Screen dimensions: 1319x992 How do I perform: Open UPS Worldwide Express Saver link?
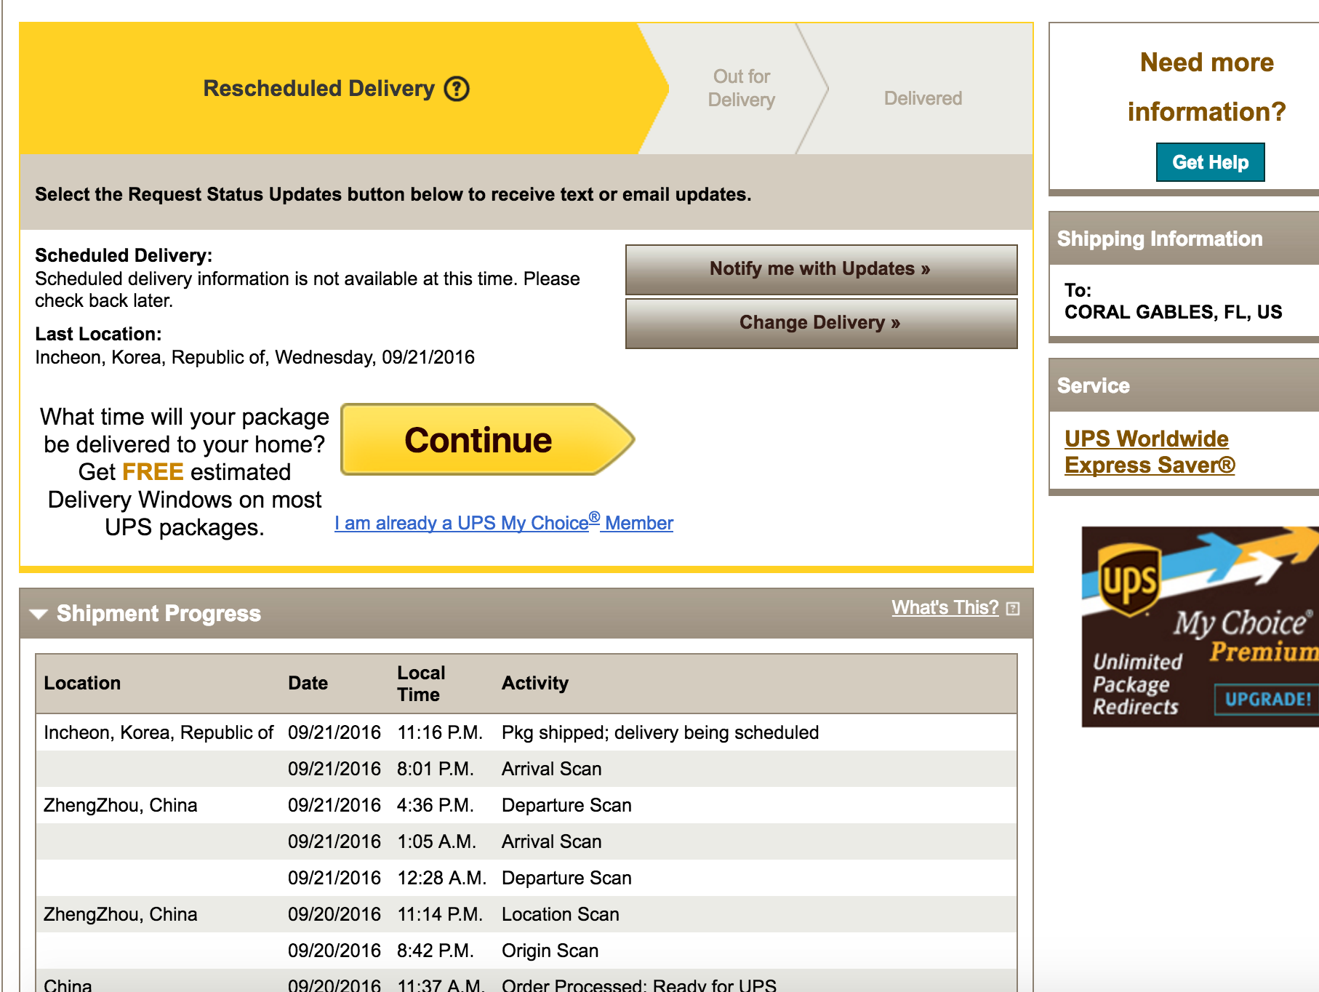[1150, 452]
